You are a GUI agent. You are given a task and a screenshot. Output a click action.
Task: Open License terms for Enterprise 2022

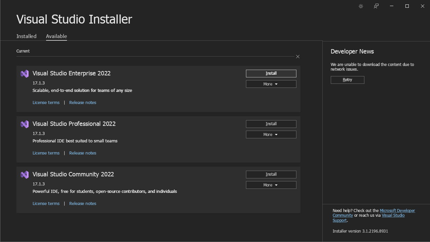(46, 102)
